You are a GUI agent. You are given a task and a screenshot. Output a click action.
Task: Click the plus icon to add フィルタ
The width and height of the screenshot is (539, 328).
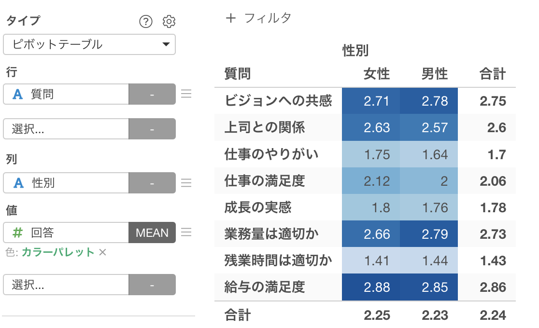(x=231, y=18)
